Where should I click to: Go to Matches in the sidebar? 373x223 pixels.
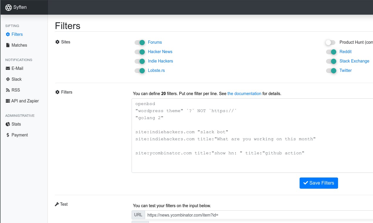pyautogui.click(x=19, y=45)
